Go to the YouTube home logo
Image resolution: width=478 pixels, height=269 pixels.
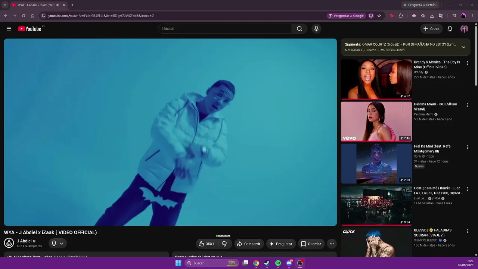[x=30, y=29]
